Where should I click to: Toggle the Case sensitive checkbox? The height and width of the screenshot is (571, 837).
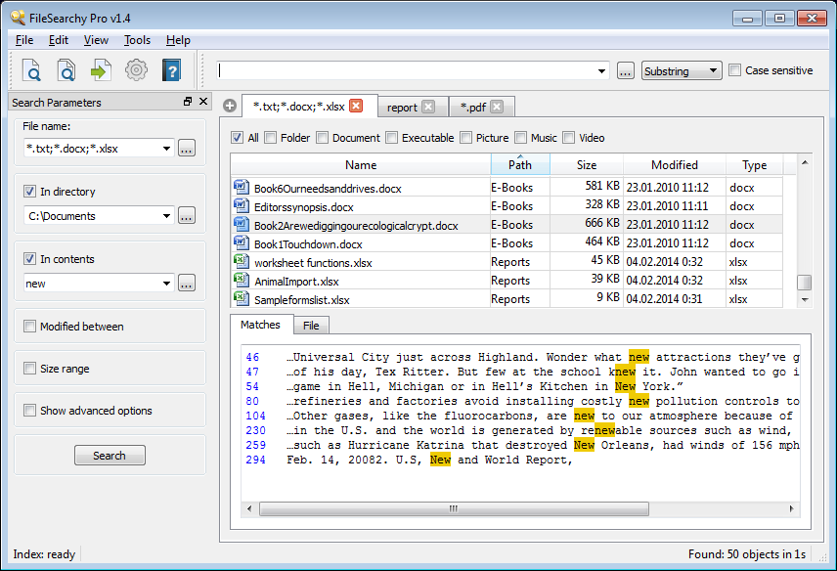point(735,69)
